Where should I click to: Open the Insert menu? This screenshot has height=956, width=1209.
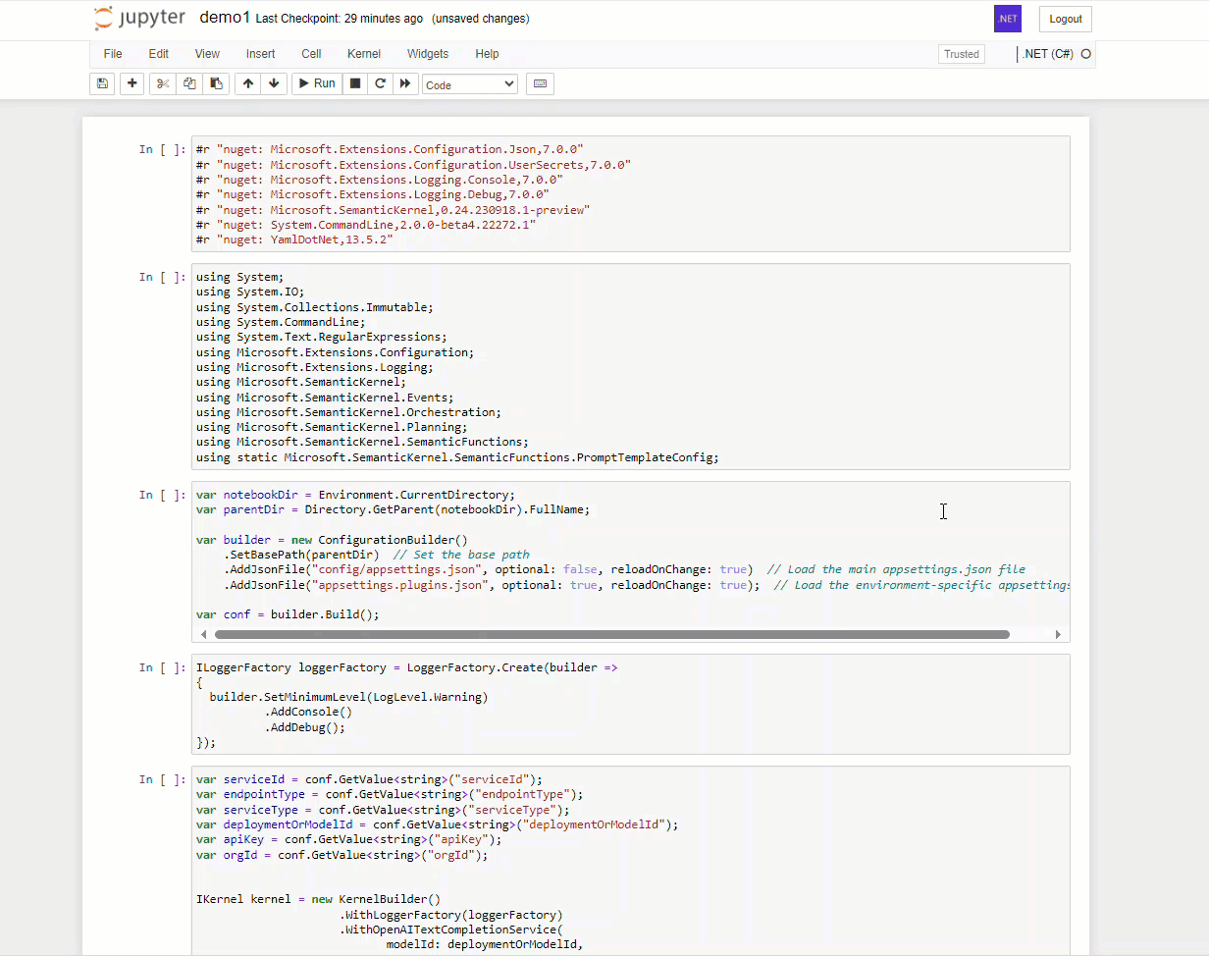[x=261, y=54]
